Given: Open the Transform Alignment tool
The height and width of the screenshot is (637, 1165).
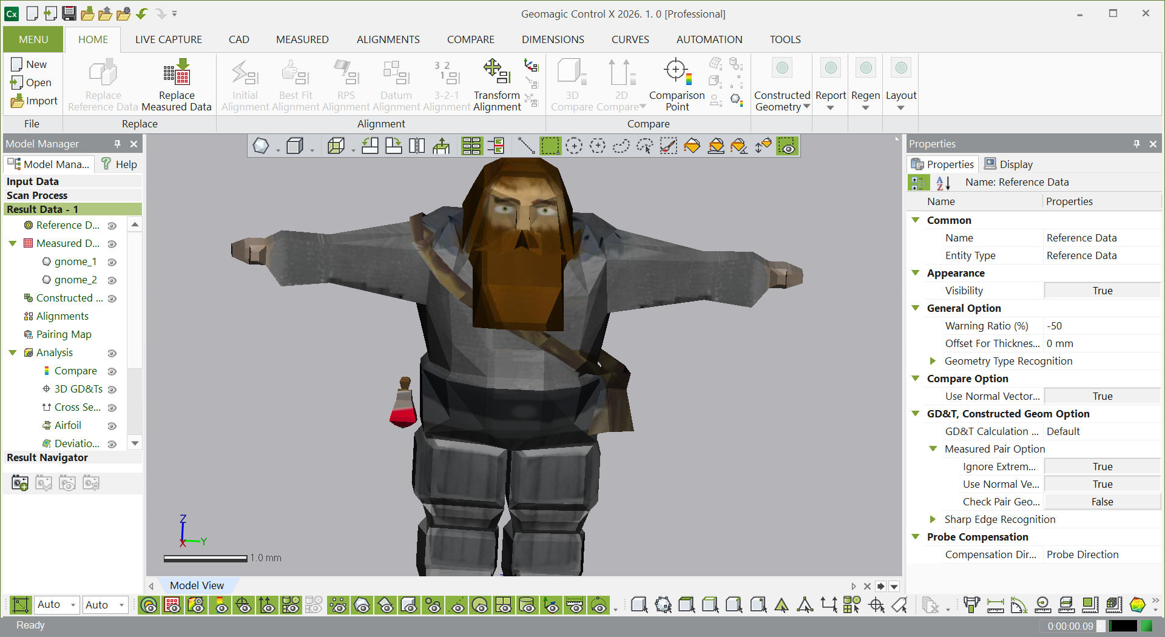Looking at the screenshot, I should [496, 86].
